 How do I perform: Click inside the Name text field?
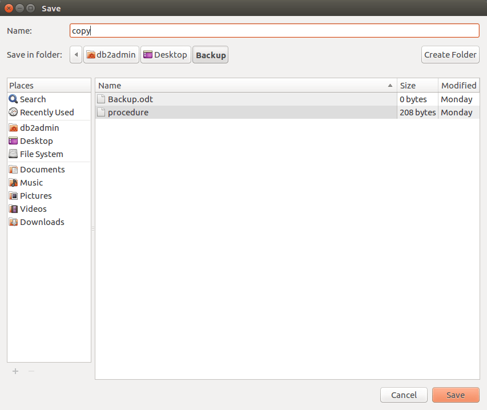(x=274, y=31)
